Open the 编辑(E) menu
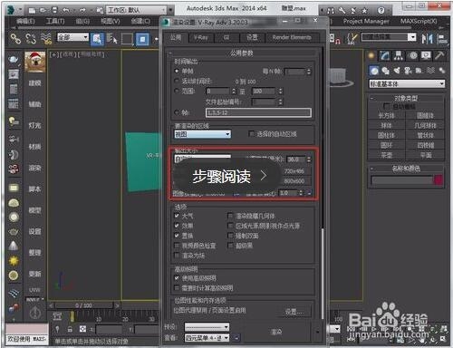Image resolution: width=453 pixels, height=348 pixels. (25, 21)
